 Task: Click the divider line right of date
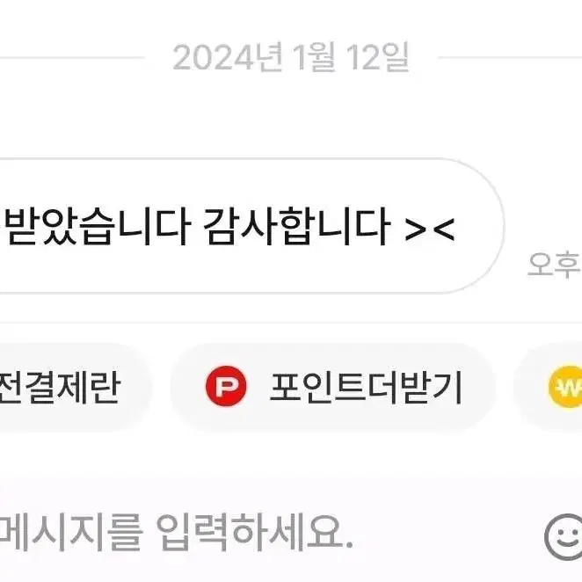pos(511,57)
